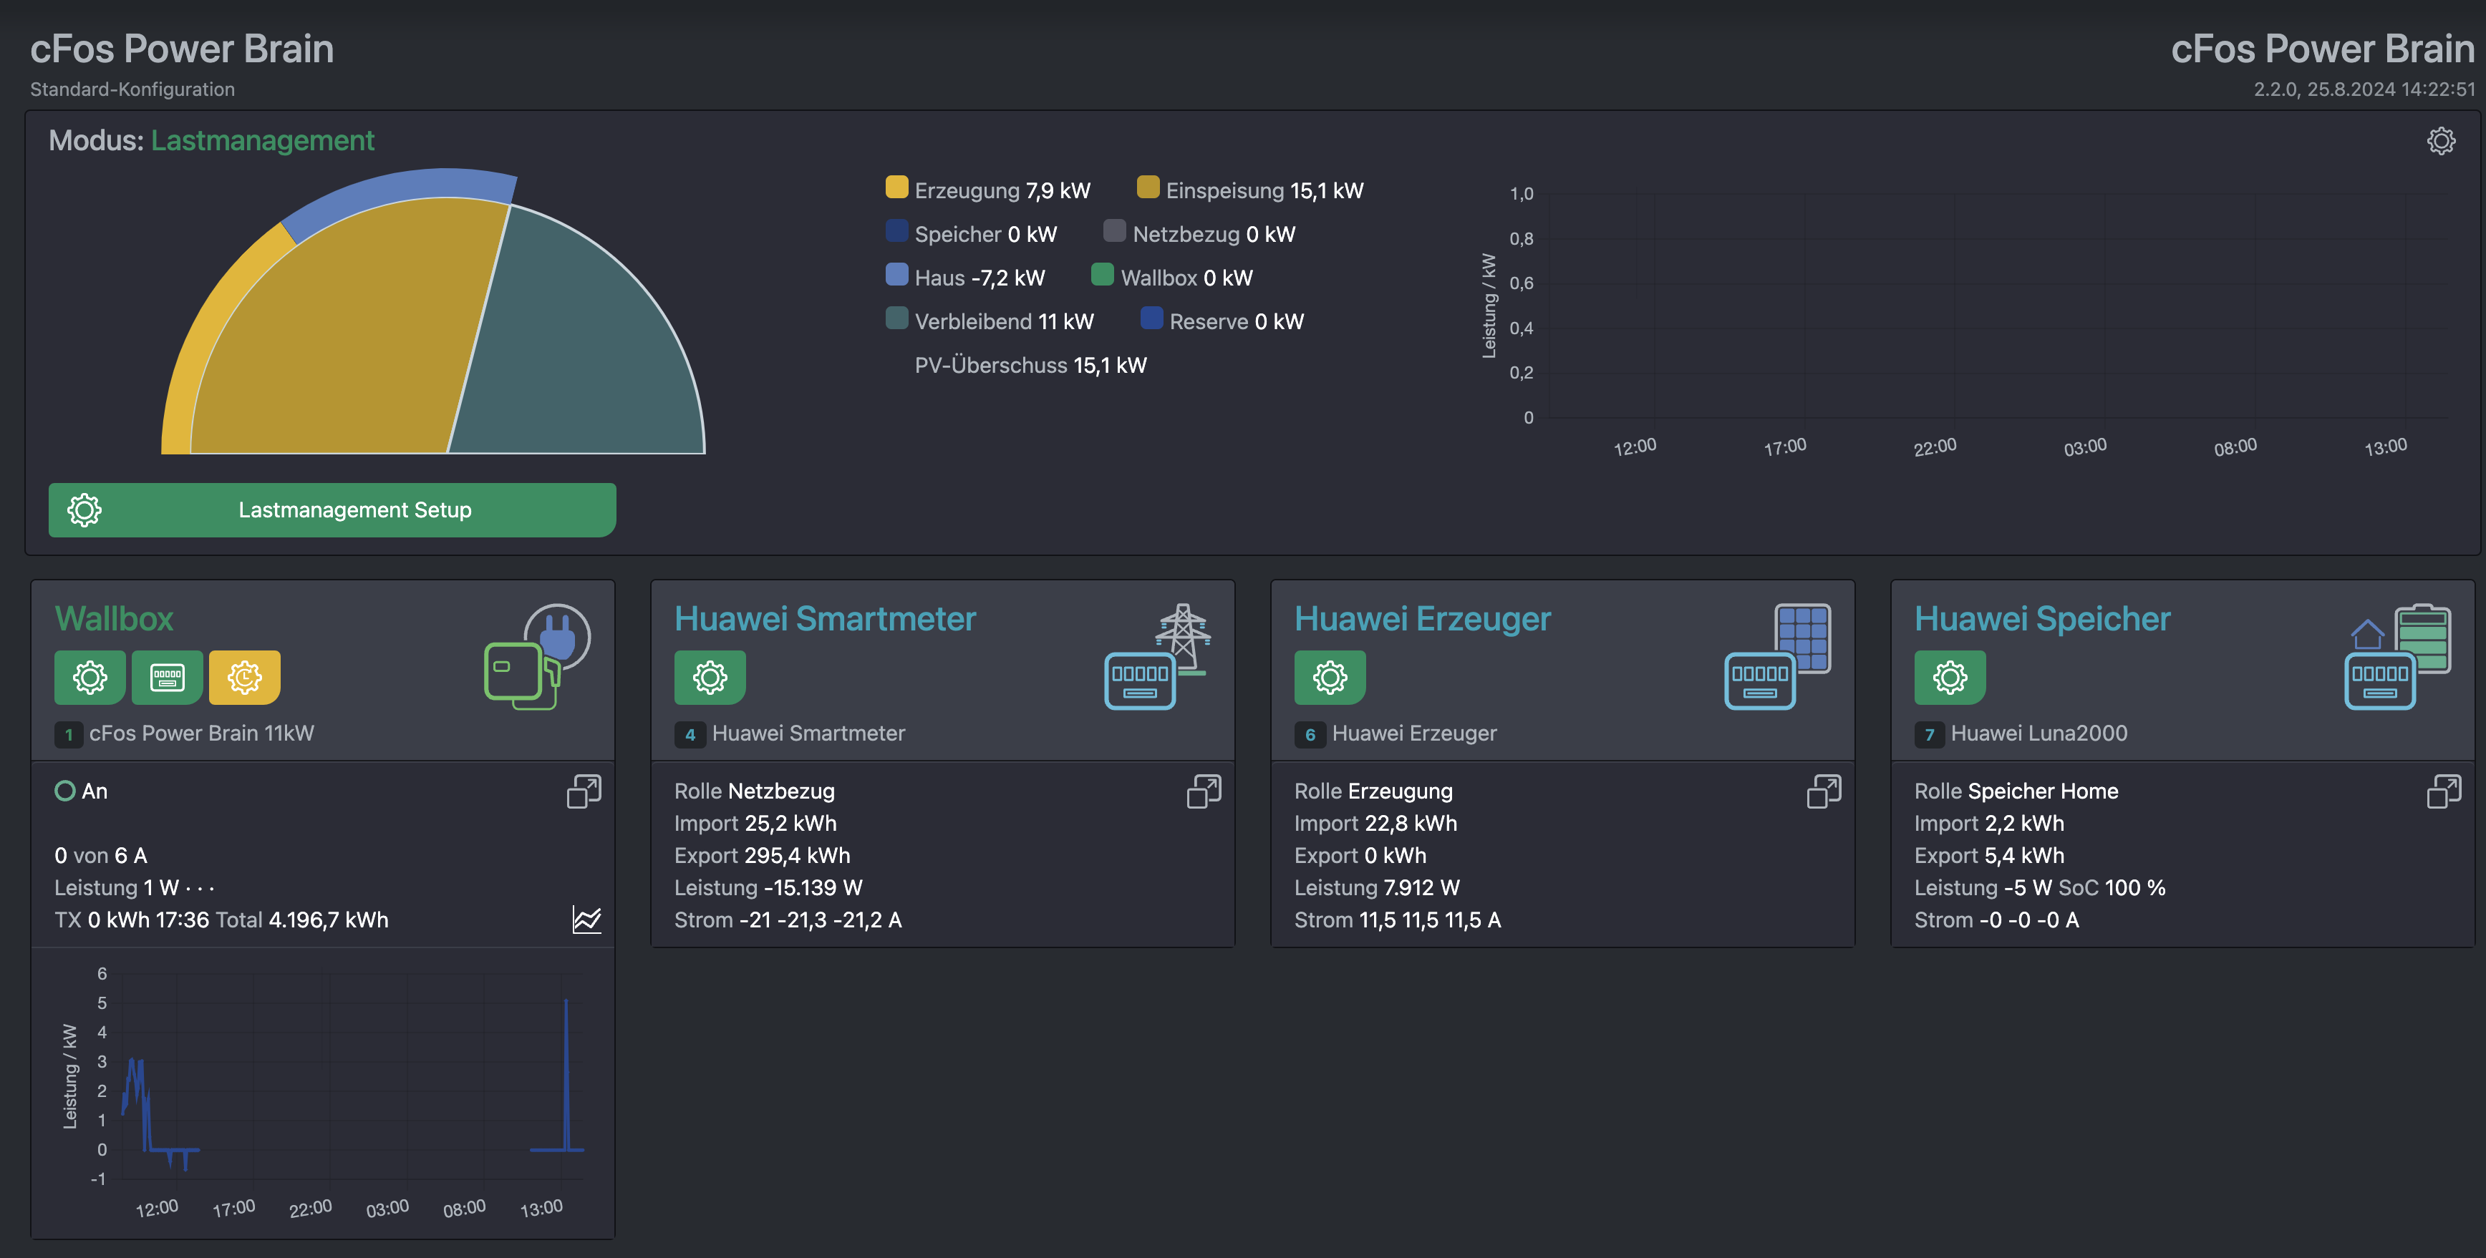Click the Smartmeter power pylon illustration

[1157, 657]
